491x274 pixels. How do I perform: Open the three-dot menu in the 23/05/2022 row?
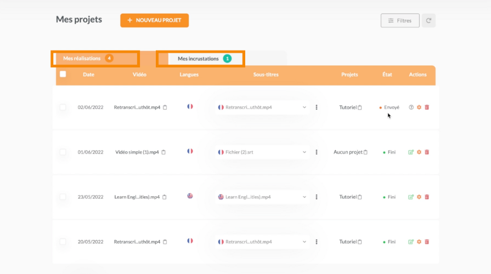click(317, 197)
